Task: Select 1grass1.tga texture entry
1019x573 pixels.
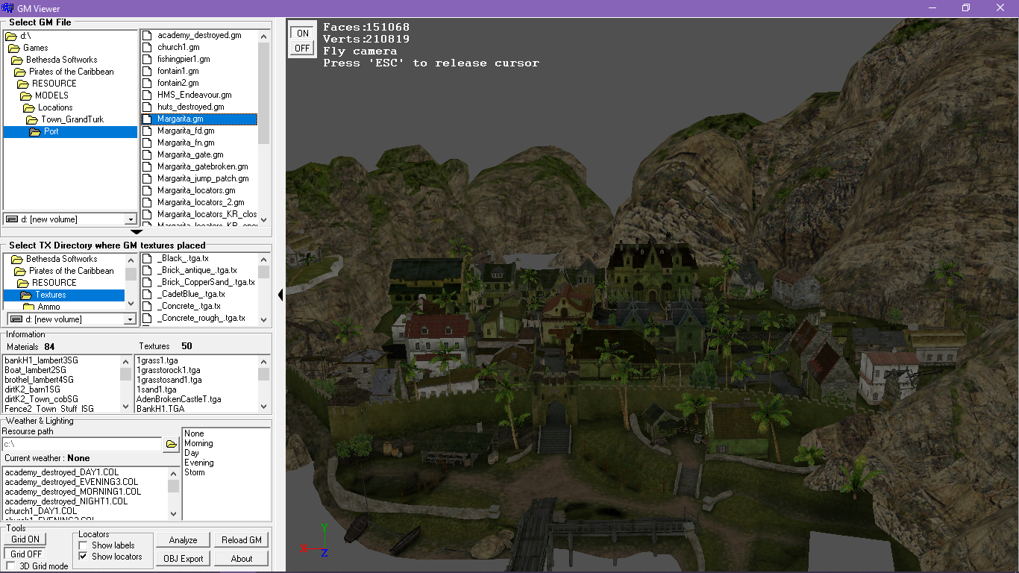Action: tap(157, 360)
